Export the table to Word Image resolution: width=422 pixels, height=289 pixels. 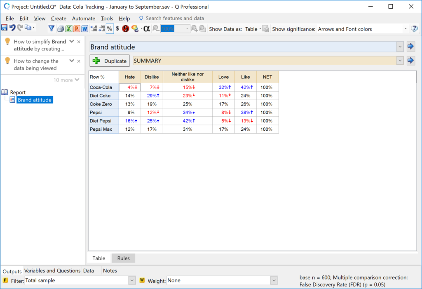click(85, 28)
